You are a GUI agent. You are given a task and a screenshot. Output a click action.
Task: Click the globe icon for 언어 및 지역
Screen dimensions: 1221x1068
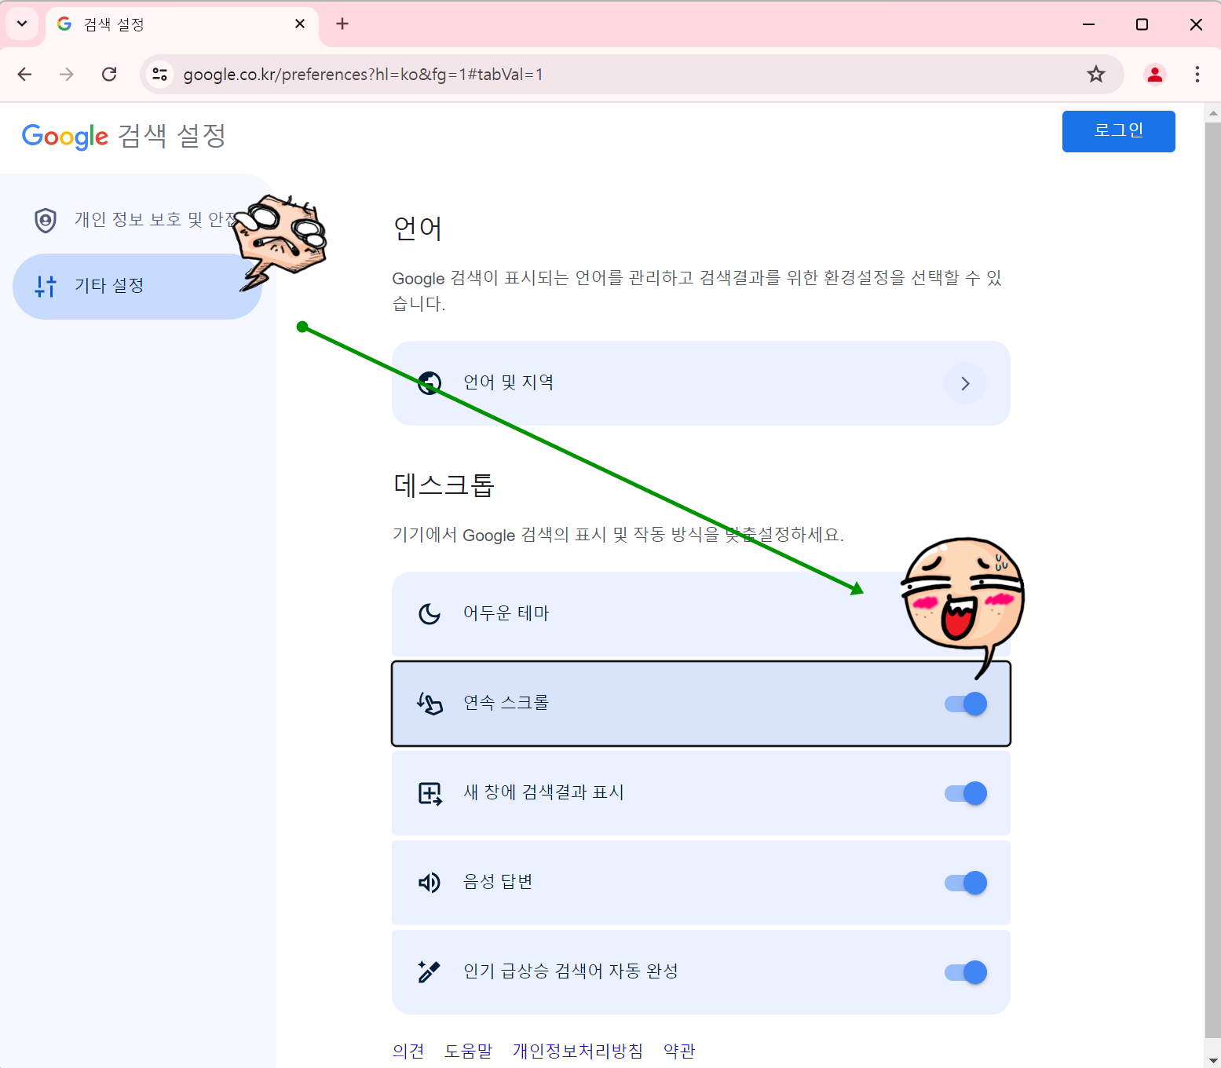pos(429,383)
